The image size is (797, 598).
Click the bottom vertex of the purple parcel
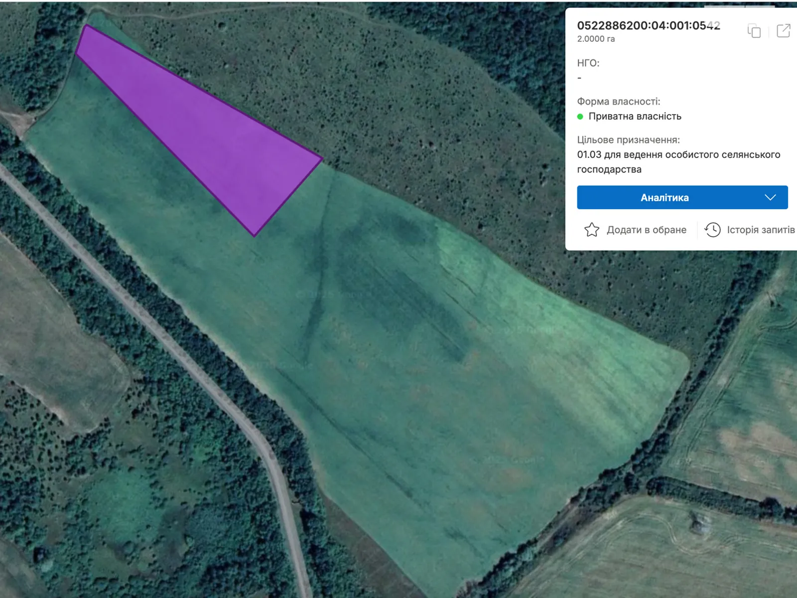click(x=255, y=236)
